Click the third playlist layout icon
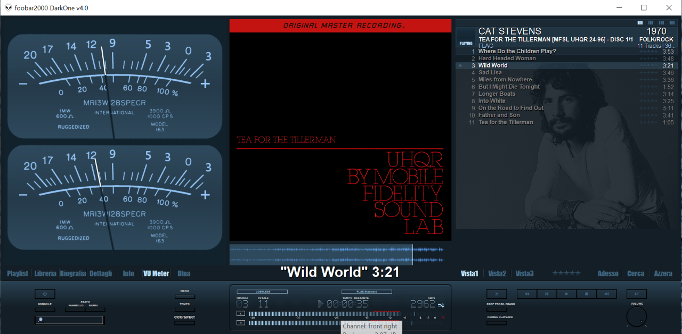The width and height of the screenshot is (682, 334). point(661,23)
